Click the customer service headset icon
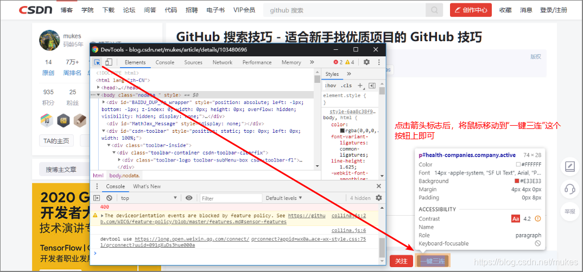Screen dimensions: 583x272 click(x=570, y=189)
